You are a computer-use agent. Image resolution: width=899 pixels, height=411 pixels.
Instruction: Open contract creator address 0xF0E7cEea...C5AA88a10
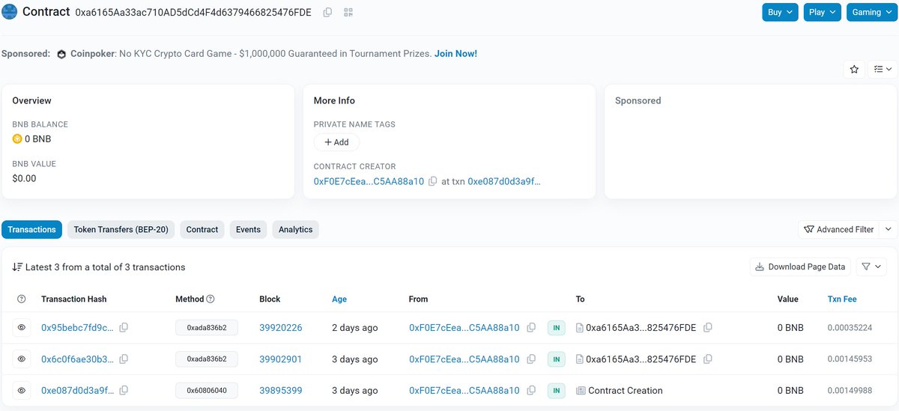(x=369, y=181)
